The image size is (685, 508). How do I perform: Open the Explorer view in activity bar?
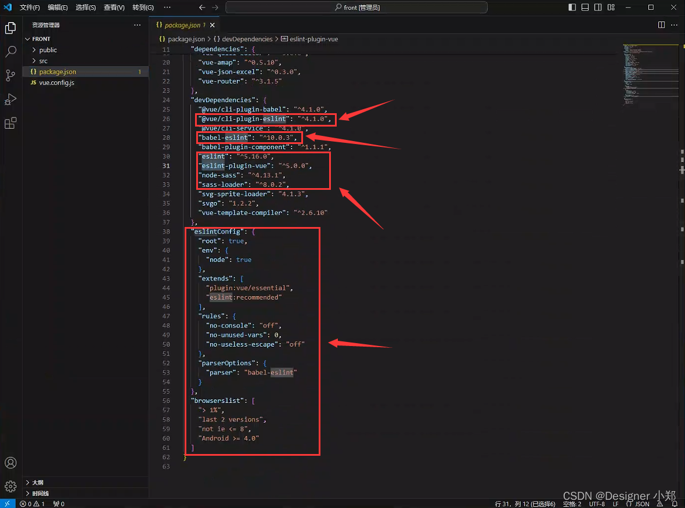coord(10,28)
